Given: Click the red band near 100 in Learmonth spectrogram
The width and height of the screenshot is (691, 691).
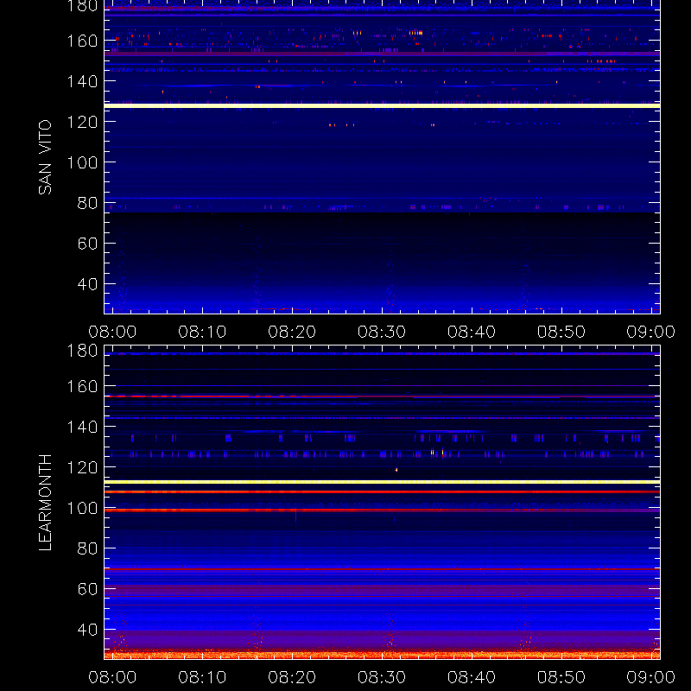Looking at the screenshot, I should 382,510.
